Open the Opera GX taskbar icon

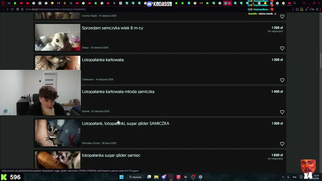click(171, 177)
